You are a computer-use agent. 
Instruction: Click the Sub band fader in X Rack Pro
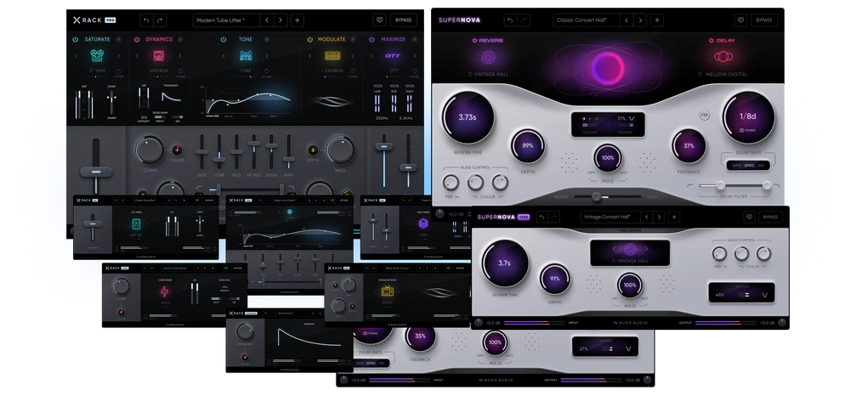click(201, 151)
